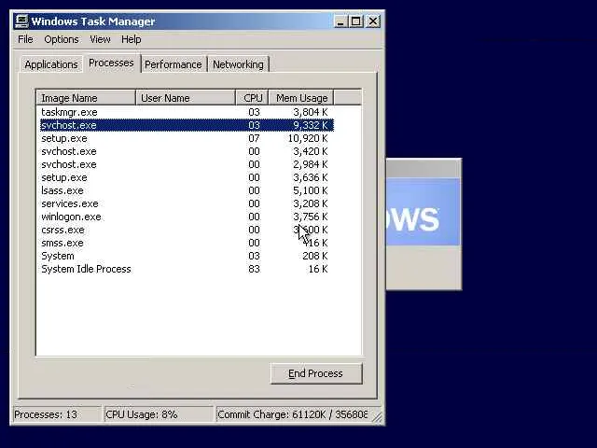Select setup.exe using 10,920 K
The width and height of the screenshot is (597, 448).
[187, 138]
